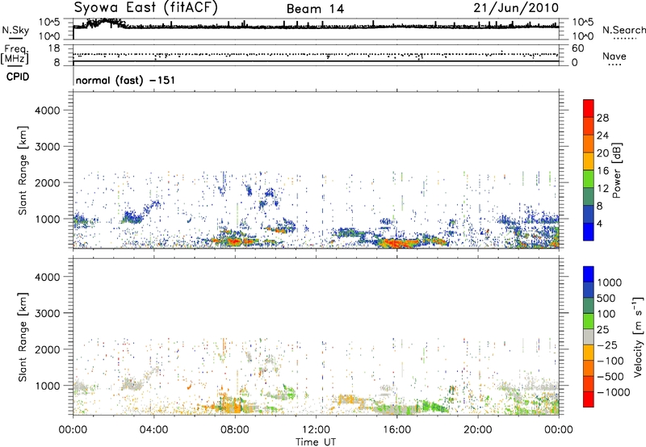Viewport: 646px width, 447px height.
Task: Click the 'N.Sky' legend label
Action: pos(15,30)
